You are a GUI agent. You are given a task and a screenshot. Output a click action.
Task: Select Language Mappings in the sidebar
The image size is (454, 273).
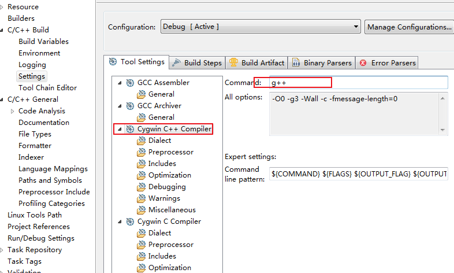[x=53, y=169]
